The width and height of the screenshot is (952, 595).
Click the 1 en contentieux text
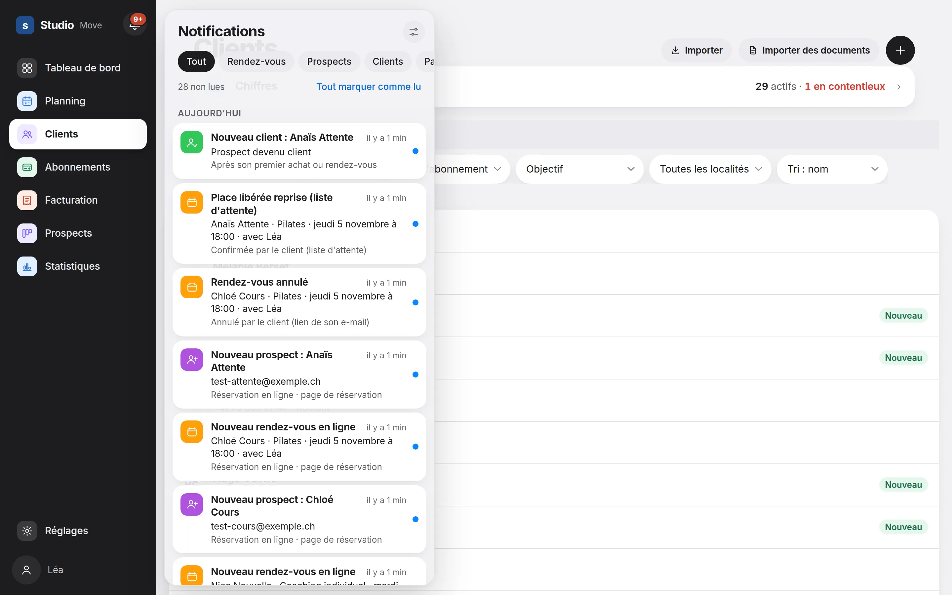[x=845, y=87]
